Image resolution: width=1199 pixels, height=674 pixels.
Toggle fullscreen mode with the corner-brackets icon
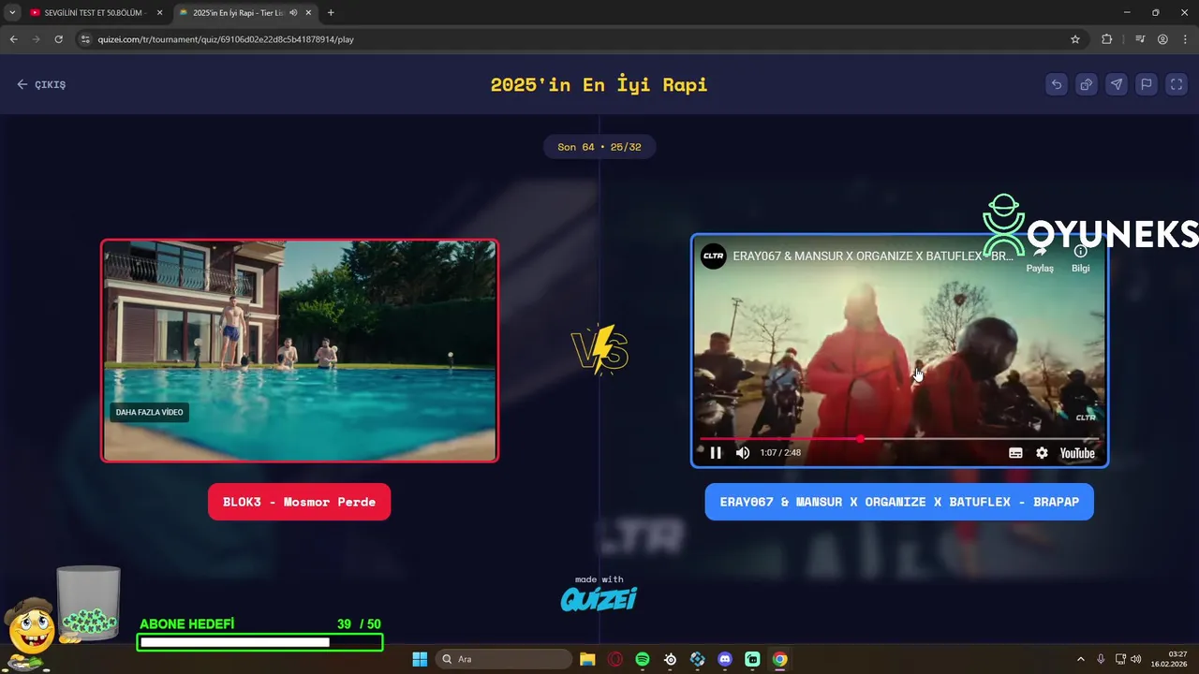[x=1177, y=84]
